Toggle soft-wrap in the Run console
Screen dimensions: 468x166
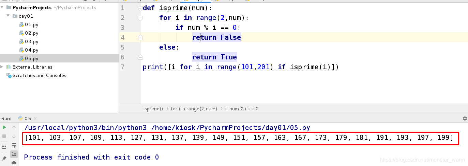[14, 145]
